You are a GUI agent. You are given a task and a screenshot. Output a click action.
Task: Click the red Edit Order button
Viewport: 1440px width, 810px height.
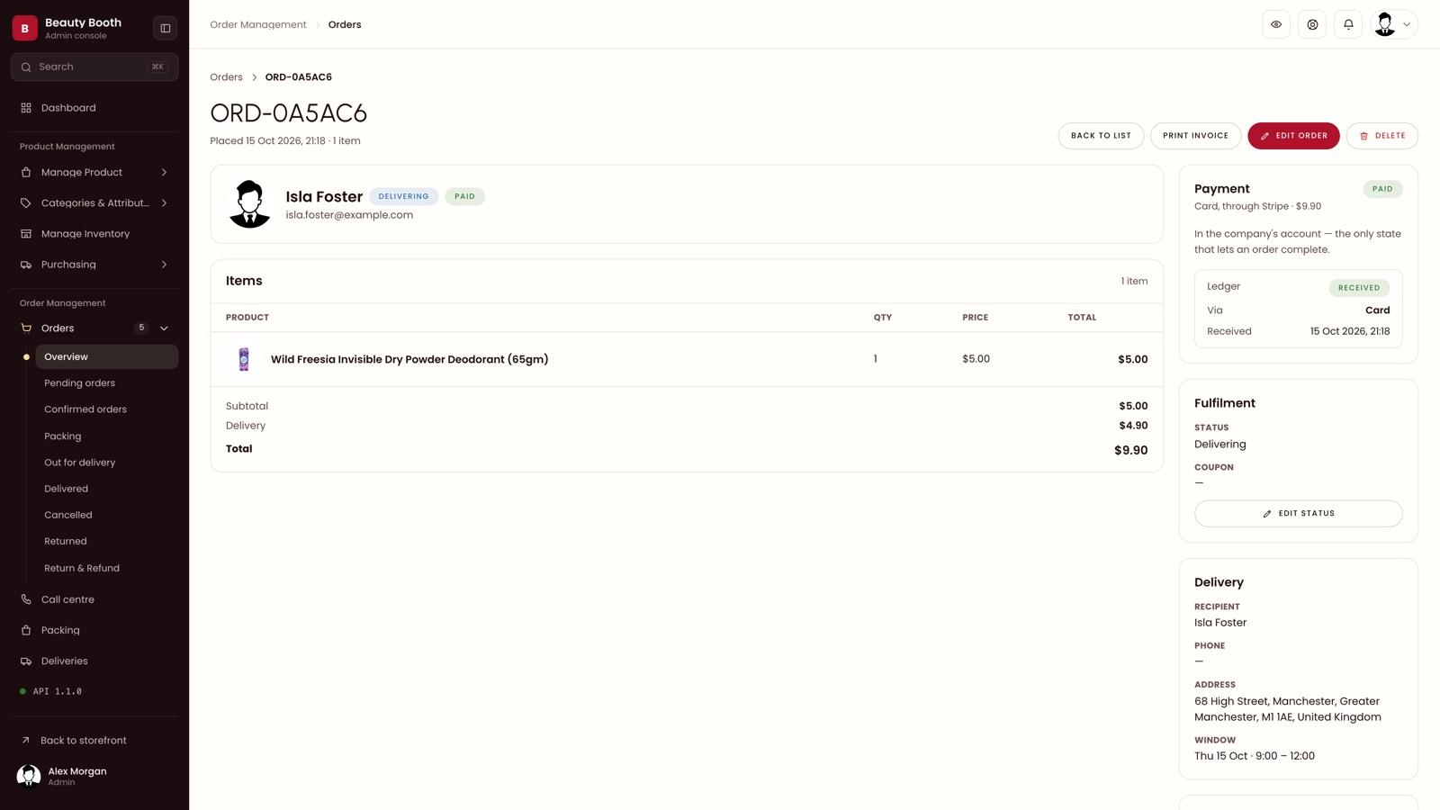tap(1293, 136)
